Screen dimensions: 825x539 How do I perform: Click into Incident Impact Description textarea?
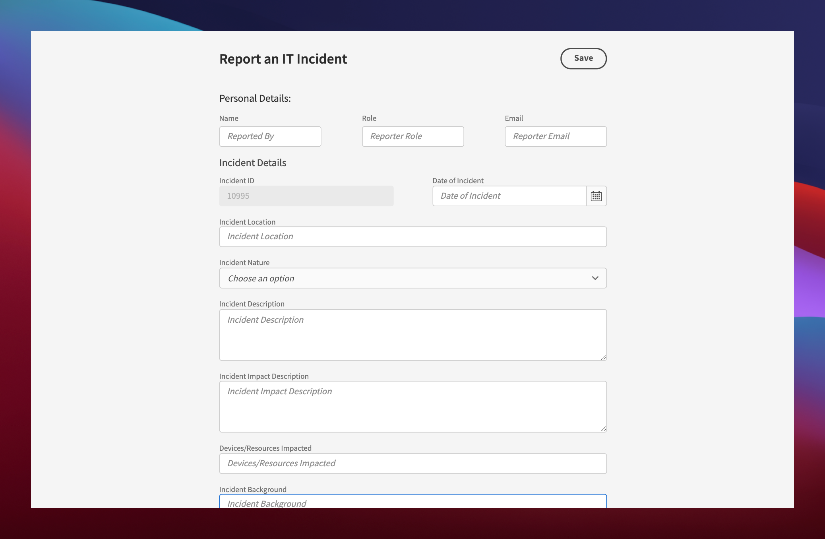[x=413, y=407]
